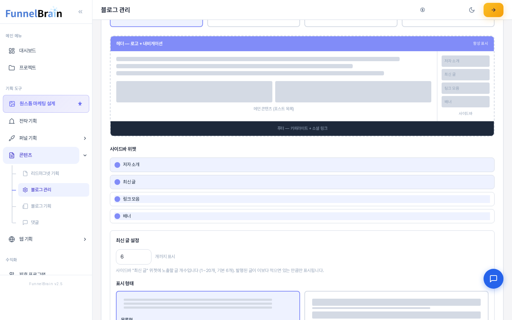This screenshot has height=320, width=512.
Task: Click the 웹 기획 globe icon
Action: 12,239
